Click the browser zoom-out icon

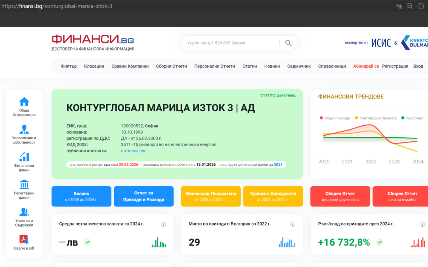[x=410, y=6]
